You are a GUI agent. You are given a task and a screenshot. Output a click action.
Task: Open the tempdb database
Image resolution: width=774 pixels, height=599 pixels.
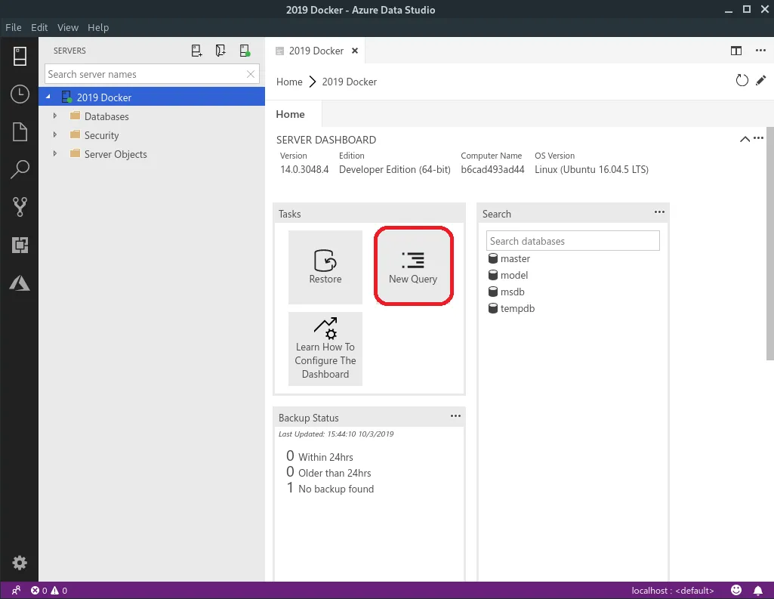click(511, 309)
